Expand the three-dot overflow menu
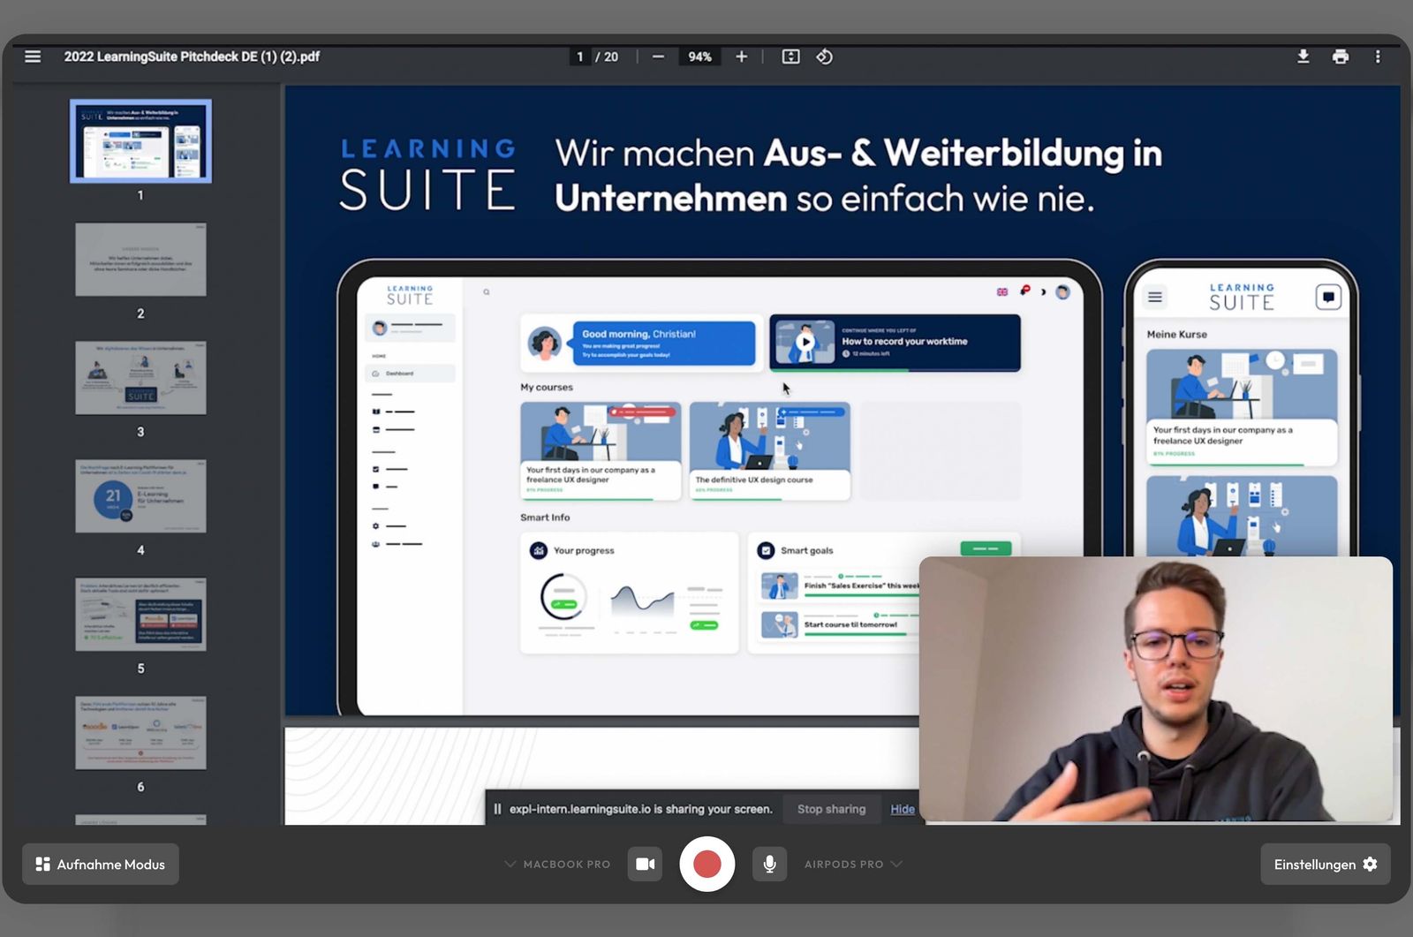This screenshot has height=937, width=1413. (x=1379, y=56)
